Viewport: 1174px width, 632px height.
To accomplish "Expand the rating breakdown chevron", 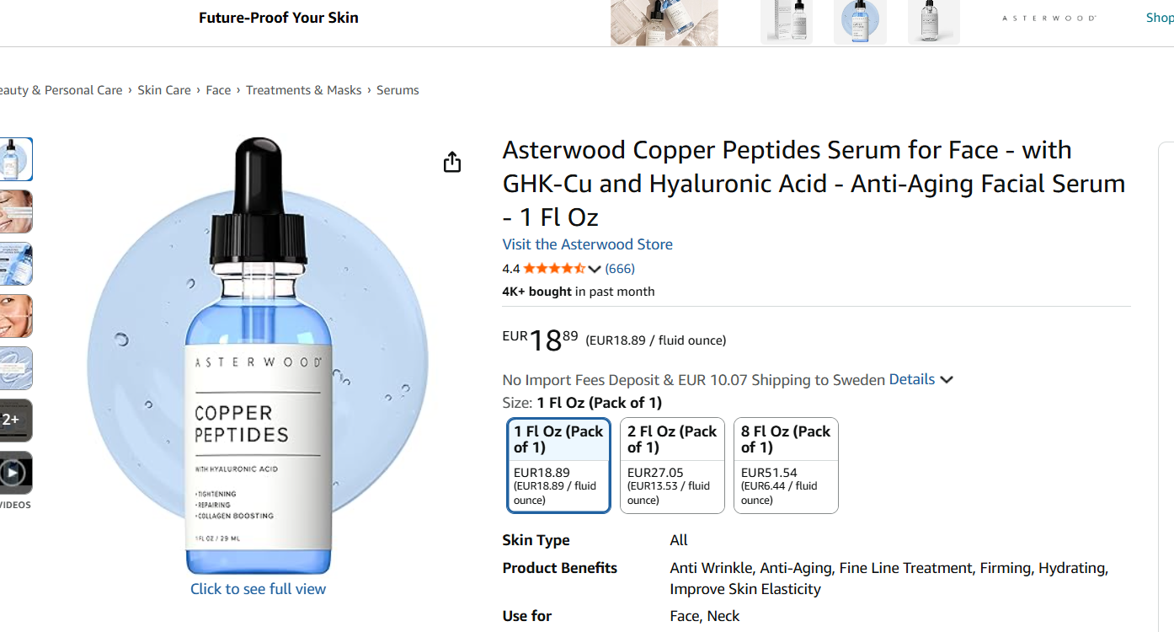I will [595, 270].
